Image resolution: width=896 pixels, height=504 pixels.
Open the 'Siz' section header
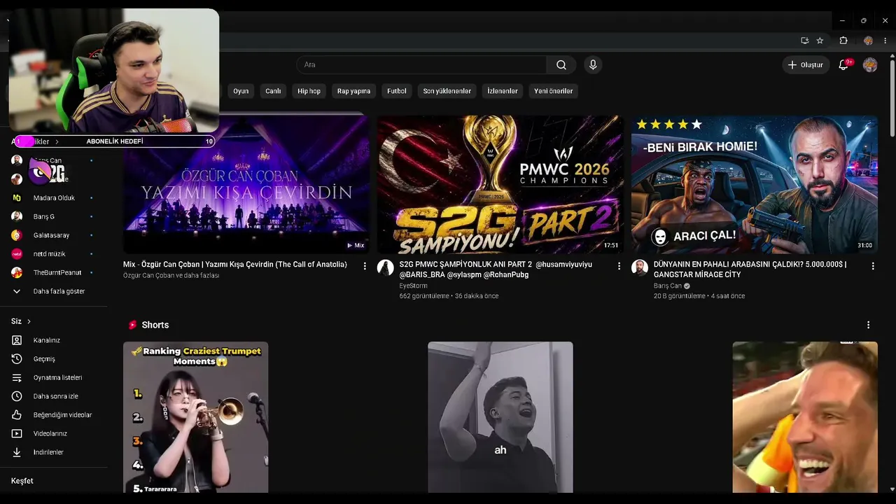click(21, 321)
